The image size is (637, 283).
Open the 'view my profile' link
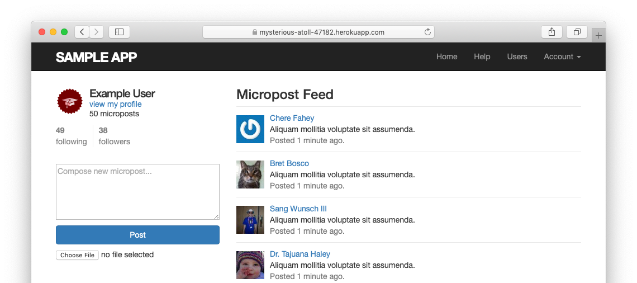click(x=115, y=104)
